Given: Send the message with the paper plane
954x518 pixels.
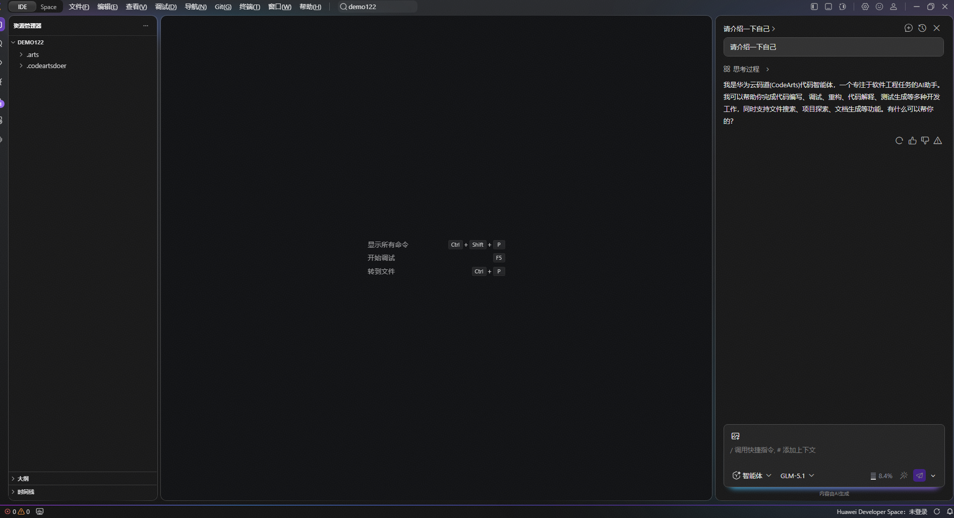Looking at the screenshot, I should (920, 475).
